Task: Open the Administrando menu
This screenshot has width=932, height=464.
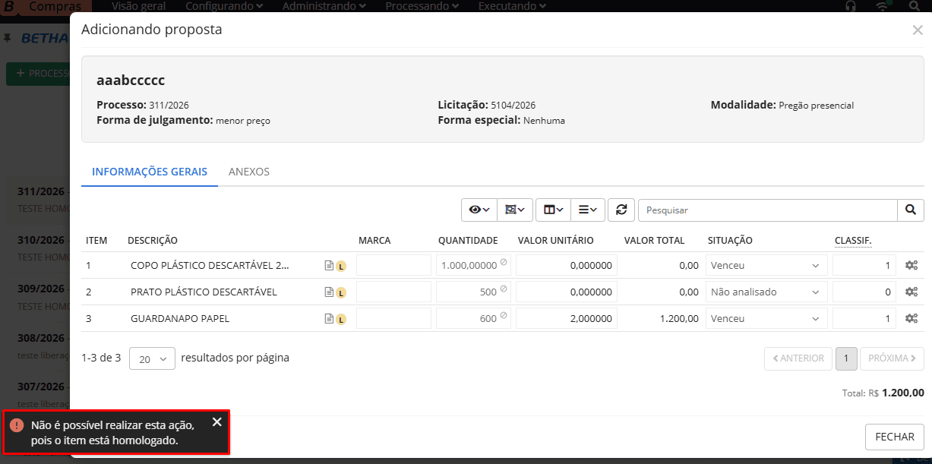Action: [x=324, y=6]
